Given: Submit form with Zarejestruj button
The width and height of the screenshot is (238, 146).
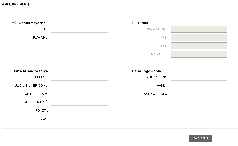Looking at the screenshot, I should click(x=201, y=138).
